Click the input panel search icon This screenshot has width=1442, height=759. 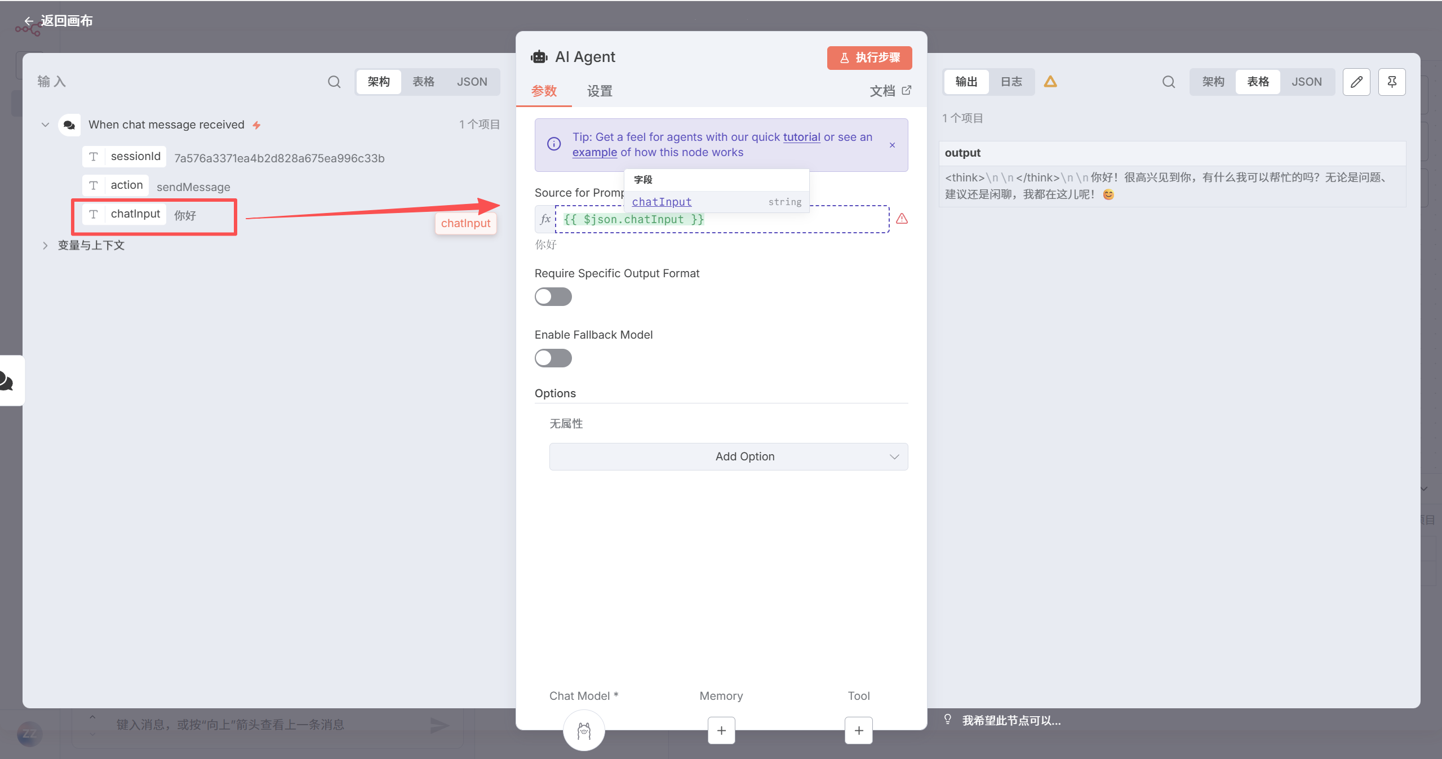(x=334, y=82)
